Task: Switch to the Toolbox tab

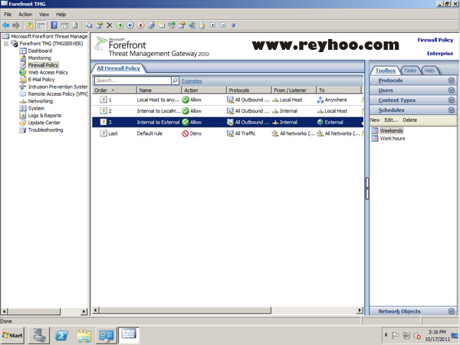Action: [385, 71]
